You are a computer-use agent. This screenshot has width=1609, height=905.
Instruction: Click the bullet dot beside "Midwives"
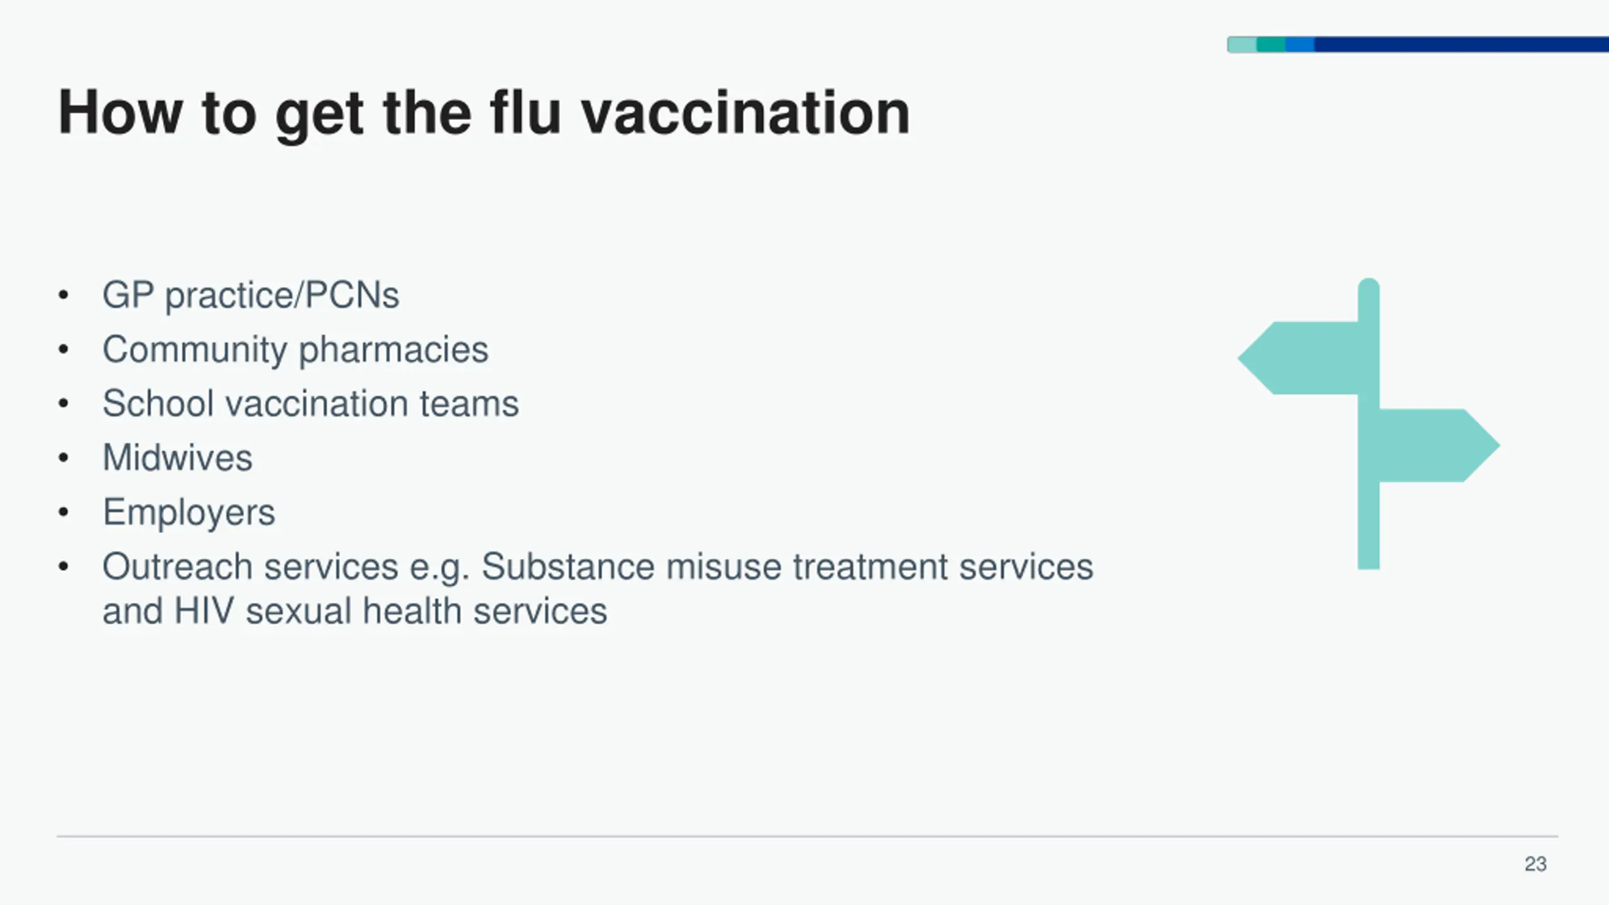63,458
